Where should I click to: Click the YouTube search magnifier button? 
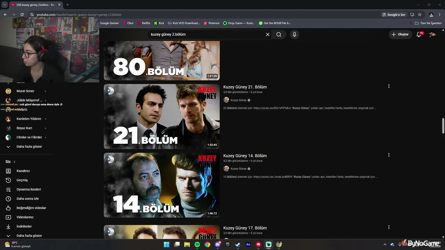point(279,34)
